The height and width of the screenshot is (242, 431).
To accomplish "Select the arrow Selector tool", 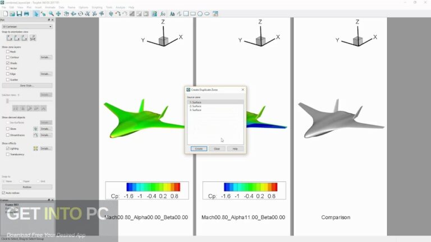I will 36,13.
